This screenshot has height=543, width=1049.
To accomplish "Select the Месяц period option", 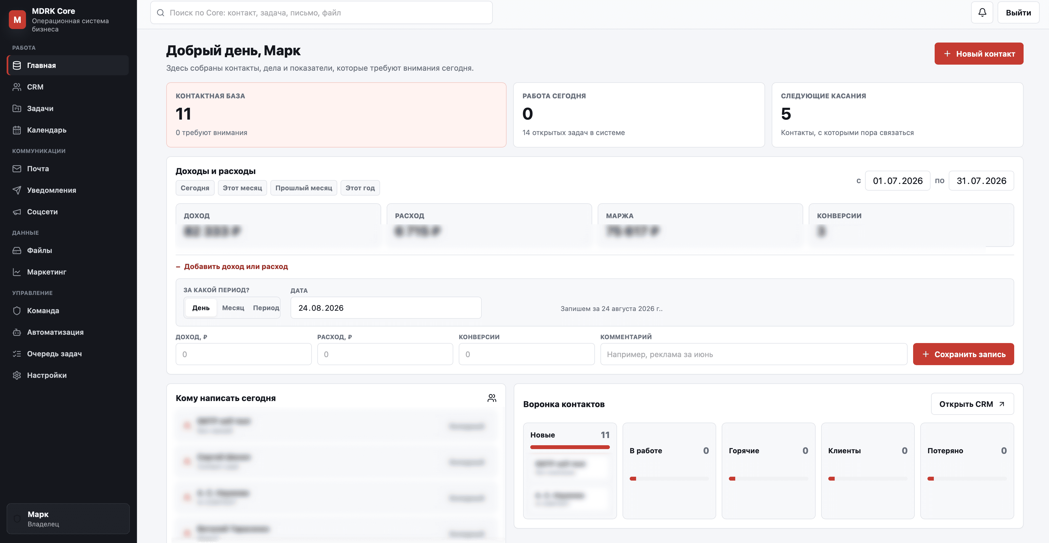I will click(233, 308).
